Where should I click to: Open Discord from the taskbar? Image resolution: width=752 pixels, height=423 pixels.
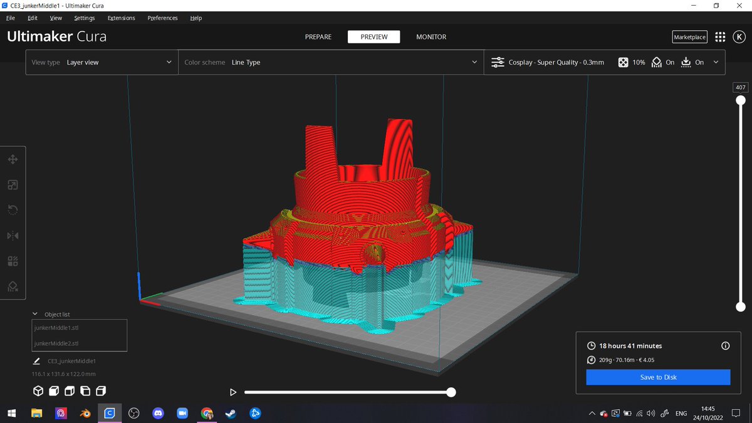pos(158,414)
